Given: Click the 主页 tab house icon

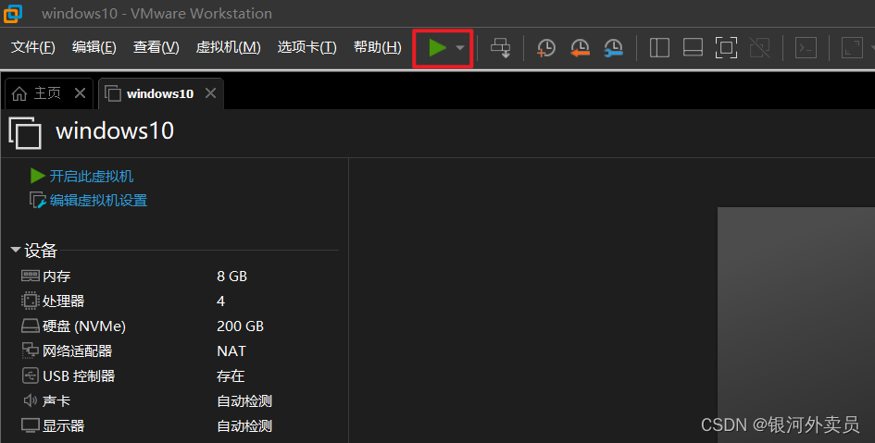Looking at the screenshot, I should [x=19, y=93].
